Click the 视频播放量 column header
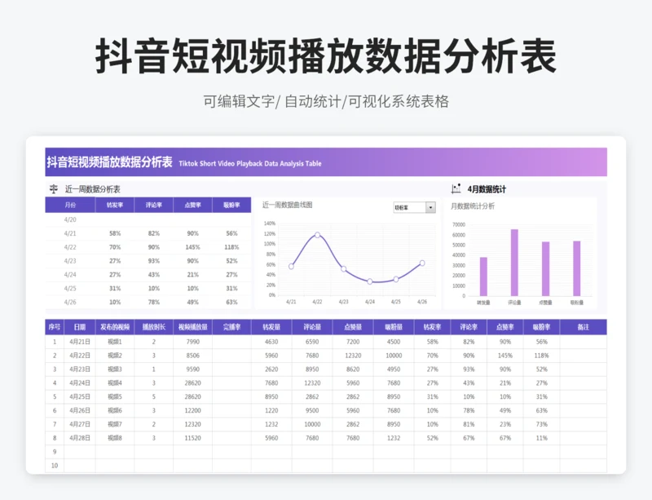Image resolution: width=652 pixels, height=500 pixels. [x=192, y=327]
